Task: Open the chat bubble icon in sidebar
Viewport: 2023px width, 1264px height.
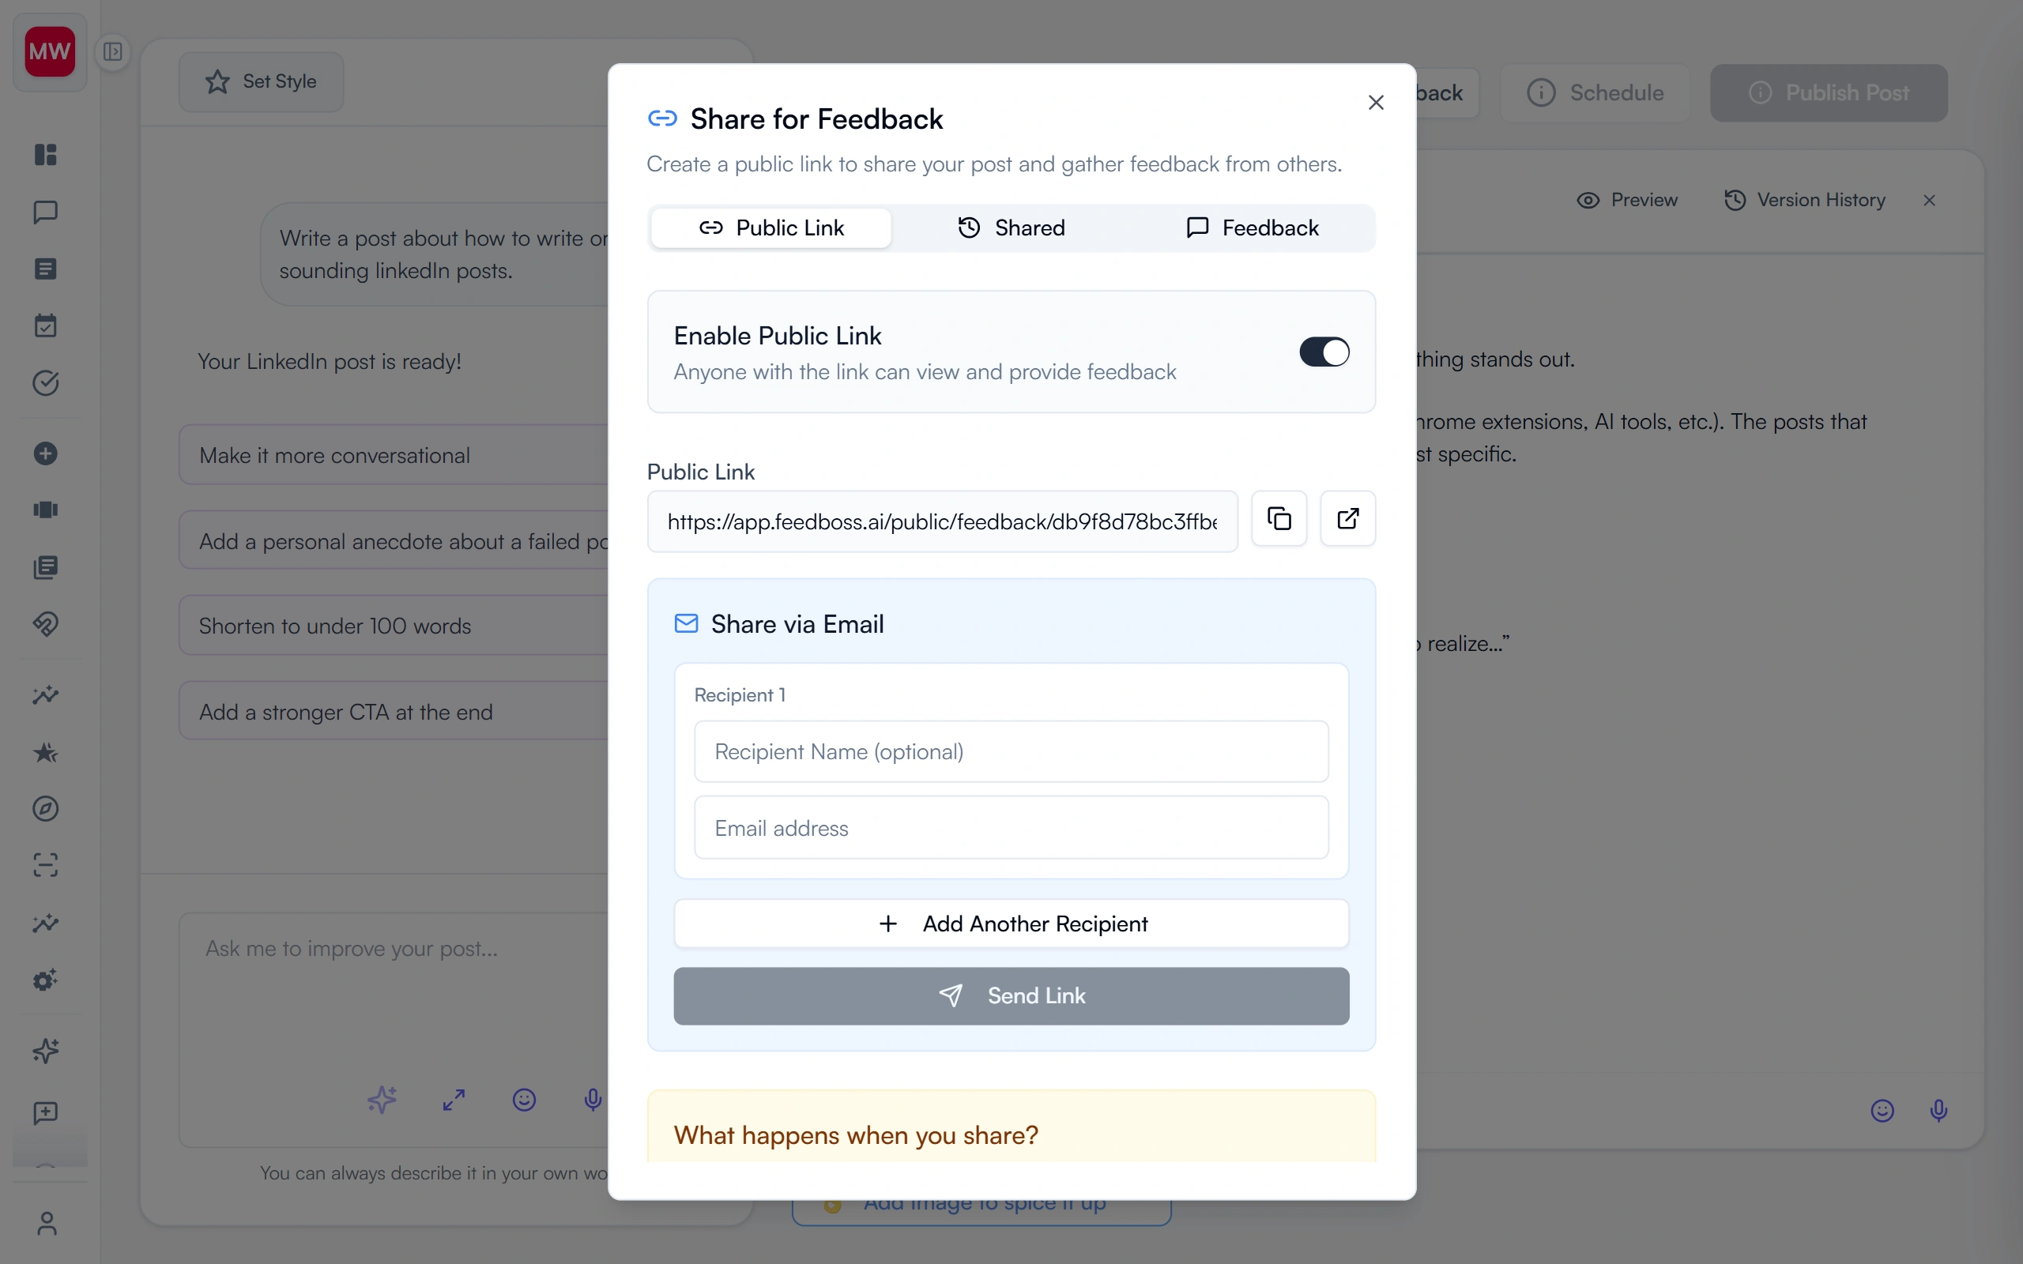Action: (x=46, y=212)
